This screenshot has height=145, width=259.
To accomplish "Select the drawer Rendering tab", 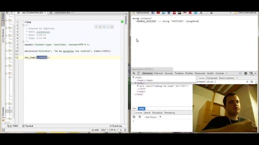I will click(x=170, y=113).
